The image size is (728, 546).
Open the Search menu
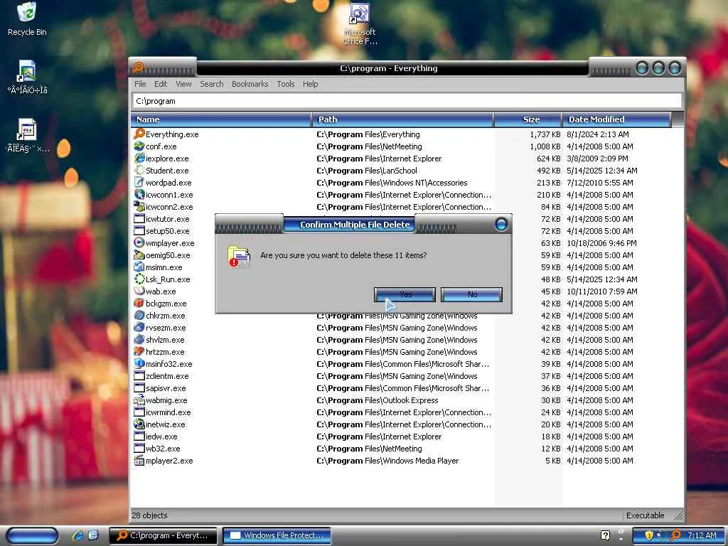[212, 84]
